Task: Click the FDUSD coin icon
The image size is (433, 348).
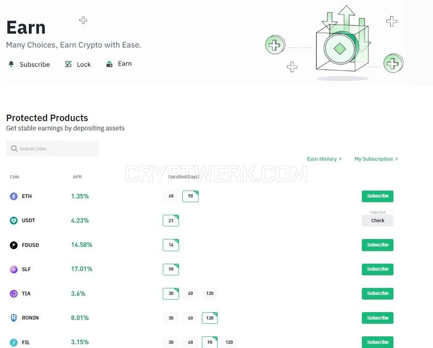Action: click(x=13, y=245)
